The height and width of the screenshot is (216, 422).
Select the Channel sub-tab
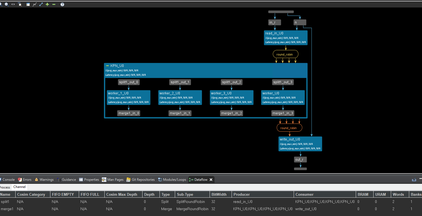pyautogui.click(x=19, y=187)
